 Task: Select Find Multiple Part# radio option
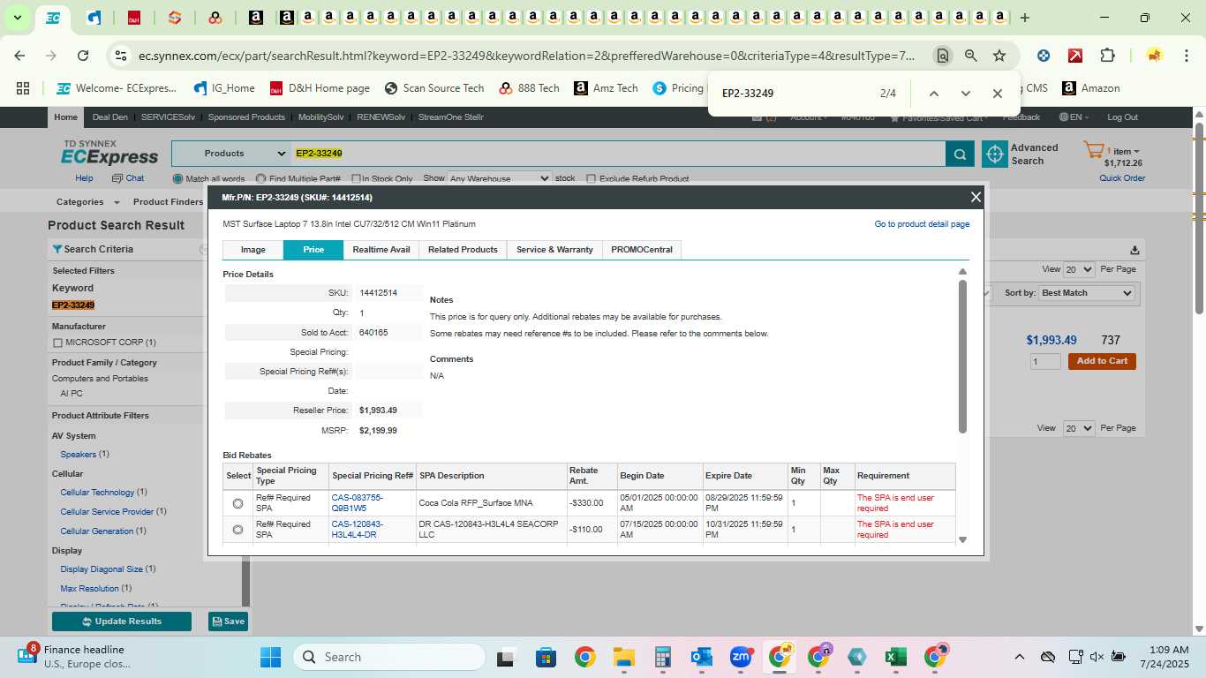[x=260, y=178]
